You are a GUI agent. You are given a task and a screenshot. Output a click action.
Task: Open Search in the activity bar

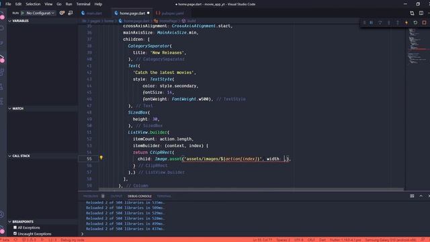(2, 28)
